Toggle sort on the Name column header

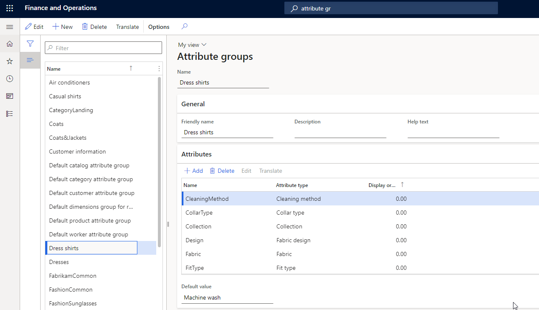click(x=54, y=68)
